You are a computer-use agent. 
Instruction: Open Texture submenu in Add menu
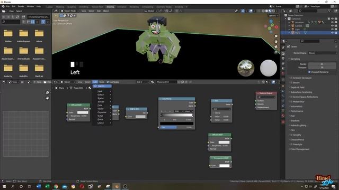point(102,102)
